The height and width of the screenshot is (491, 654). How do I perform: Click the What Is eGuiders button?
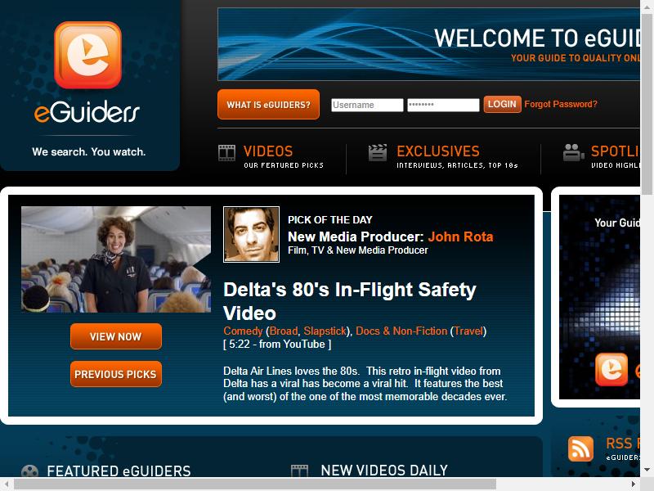tap(268, 105)
